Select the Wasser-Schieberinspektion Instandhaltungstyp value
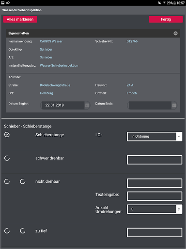Screen dimensions: 186x249 tap(59, 66)
